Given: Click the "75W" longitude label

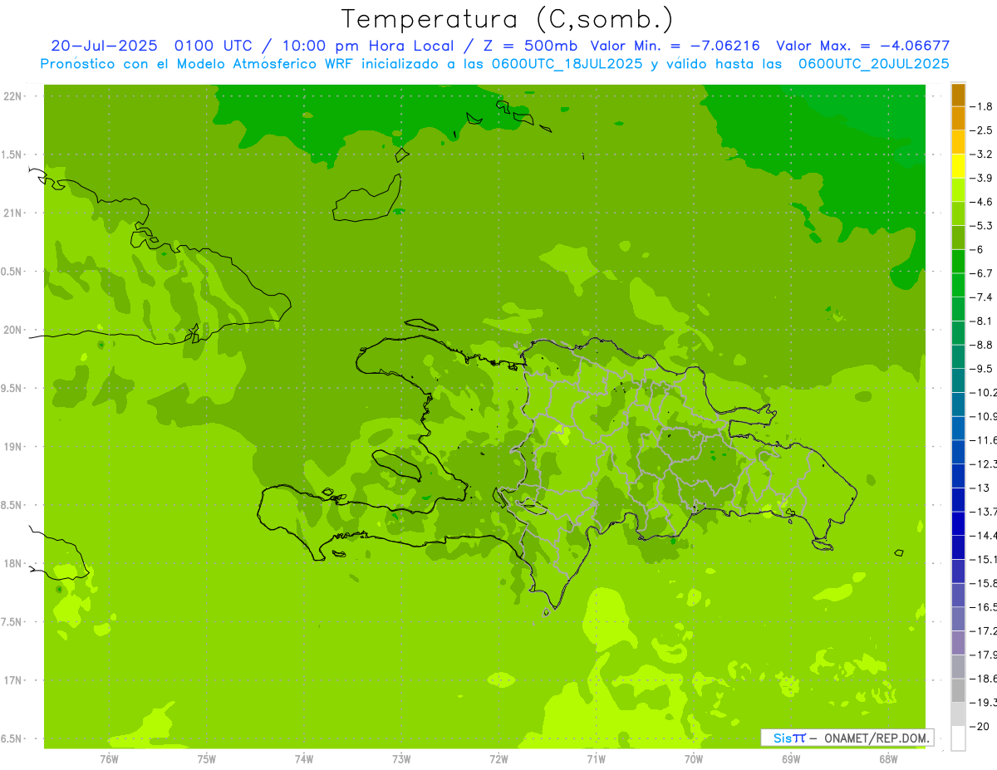Looking at the screenshot, I should pyautogui.click(x=207, y=758).
